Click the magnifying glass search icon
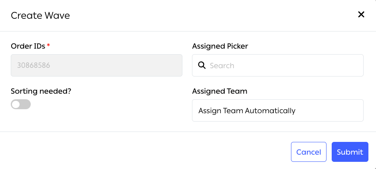 (202, 65)
